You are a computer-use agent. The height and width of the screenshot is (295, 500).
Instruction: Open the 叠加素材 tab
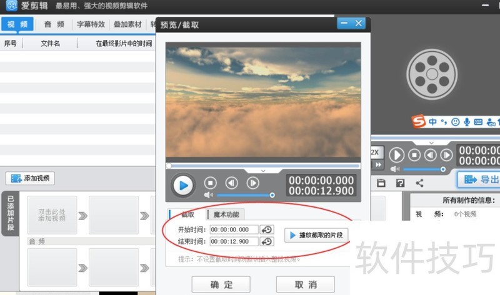click(127, 24)
